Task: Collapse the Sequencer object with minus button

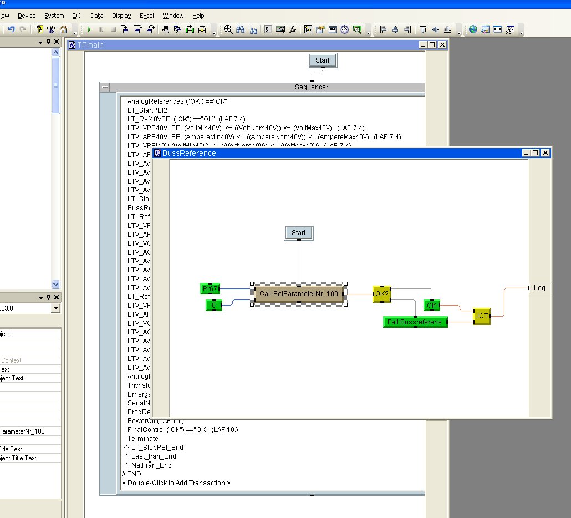Action: pyautogui.click(x=105, y=87)
